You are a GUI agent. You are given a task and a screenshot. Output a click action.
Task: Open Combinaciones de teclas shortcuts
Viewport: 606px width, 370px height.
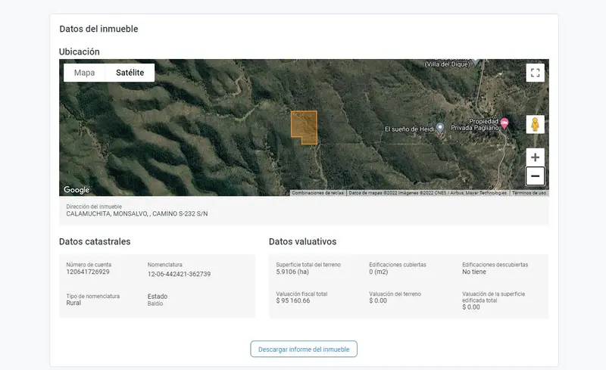click(317, 193)
